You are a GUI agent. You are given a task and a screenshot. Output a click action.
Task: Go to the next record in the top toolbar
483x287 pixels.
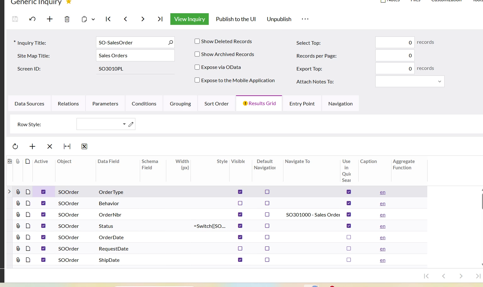click(x=143, y=19)
